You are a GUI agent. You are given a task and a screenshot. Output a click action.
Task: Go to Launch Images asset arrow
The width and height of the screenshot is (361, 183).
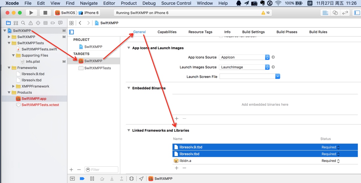[x=273, y=67]
